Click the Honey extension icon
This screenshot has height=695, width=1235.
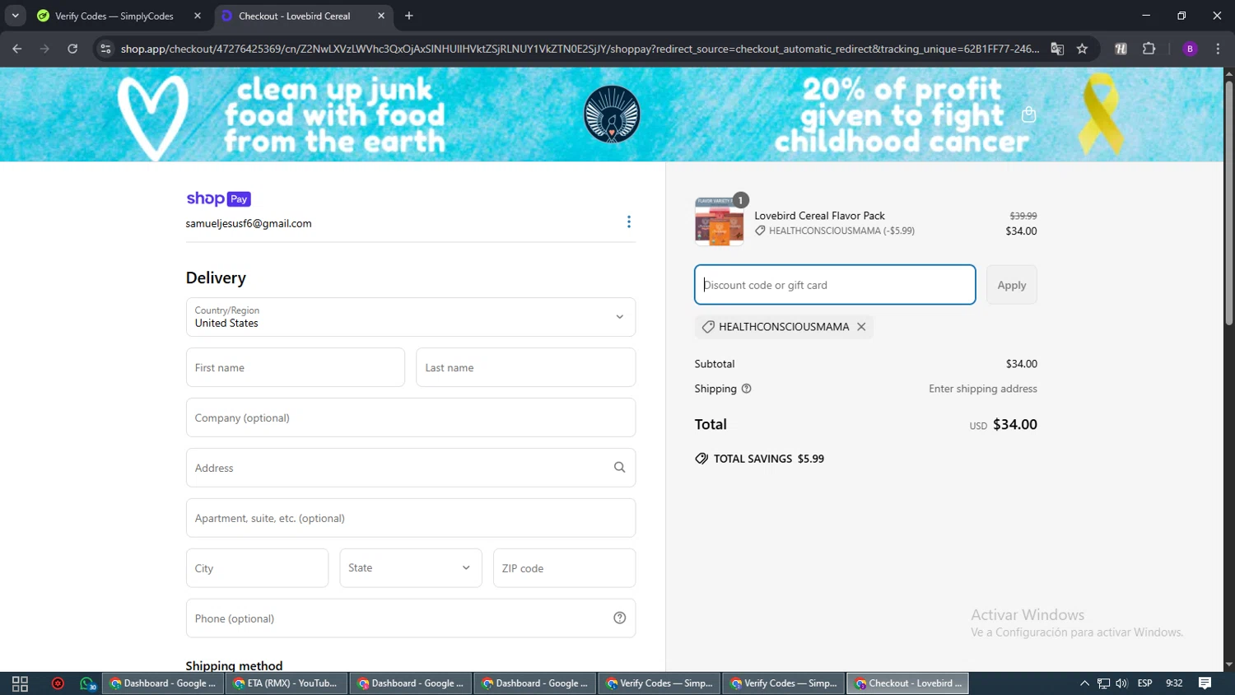(x=1121, y=49)
